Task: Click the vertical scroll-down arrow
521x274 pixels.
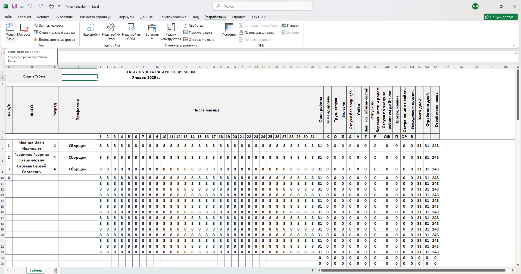Action: coord(518,265)
